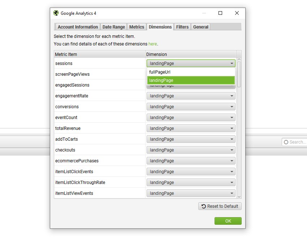307x237 pixels.
Task: Click the table's vertical scrollbar thumb
Action: point(239,75)
